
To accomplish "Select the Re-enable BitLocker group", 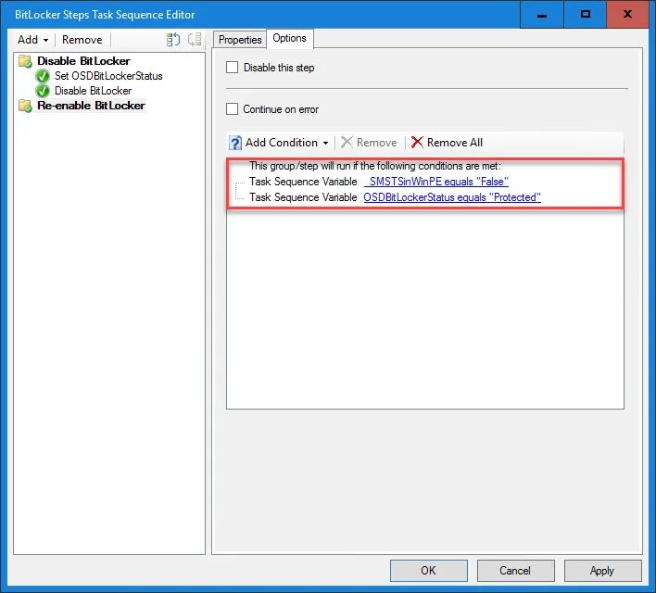I will pyautogui.click(x=91, y=106).
